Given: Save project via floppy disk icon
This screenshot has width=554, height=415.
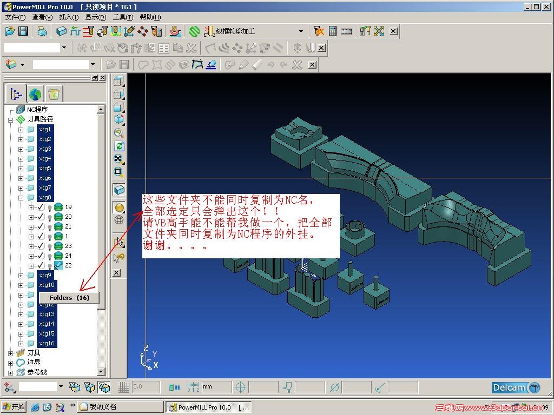Looking at the screenshot, I should click(23, 31).
